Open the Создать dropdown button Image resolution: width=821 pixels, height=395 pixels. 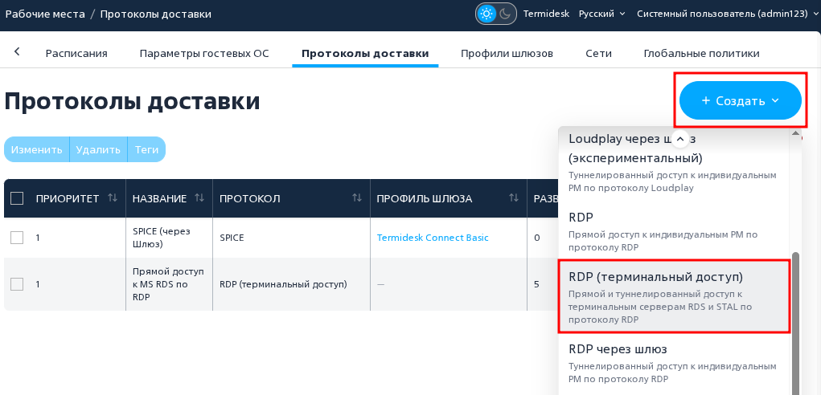pyautogui.click(x=741, y=100)
